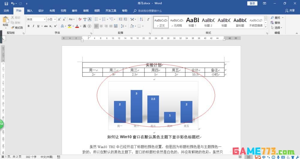This screenshot has width=300, height=159.
Task: Click the Share person icon
Action: pos(286,11)
